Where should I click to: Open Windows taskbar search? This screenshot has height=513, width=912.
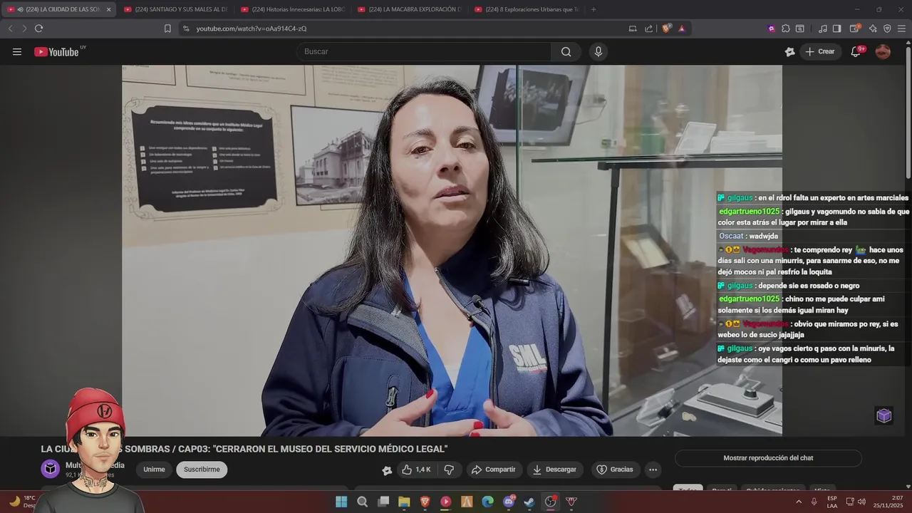coord(362,502)
